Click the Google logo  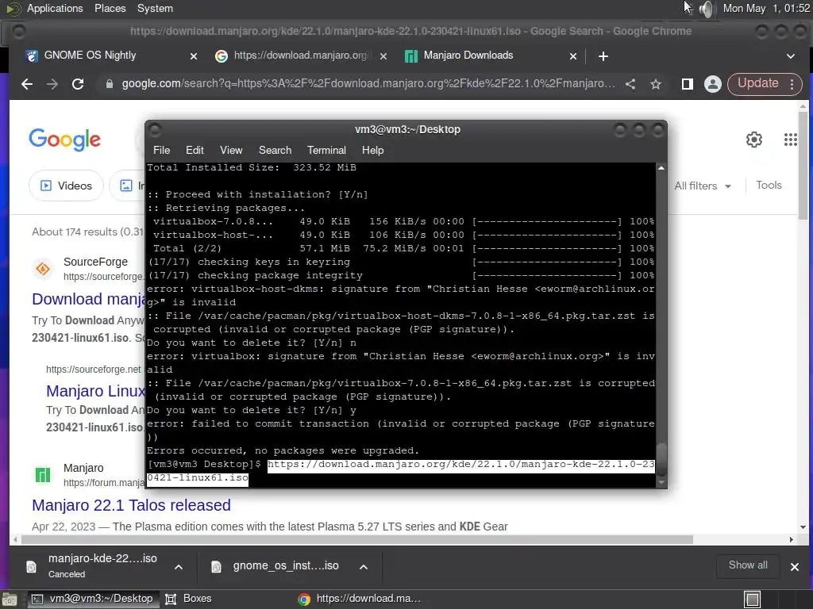tap(65, 140)
